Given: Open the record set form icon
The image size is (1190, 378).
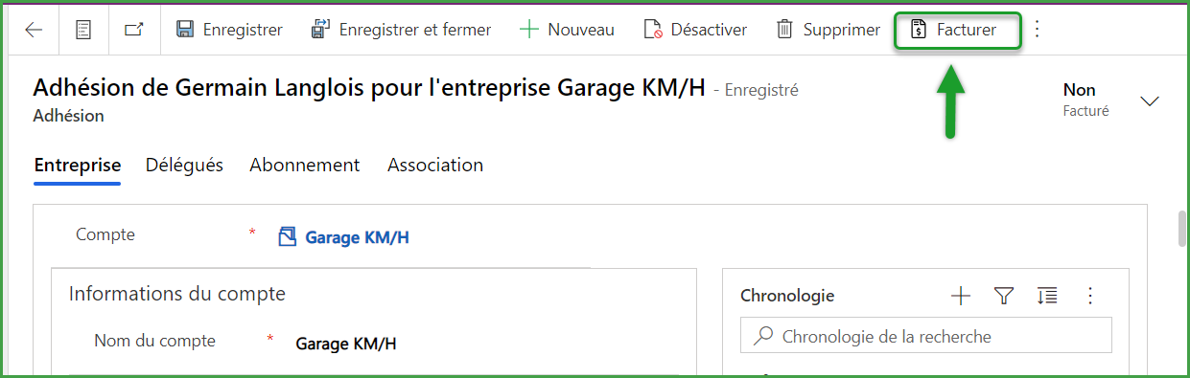Looking at the screenshot, I should click(x=84, y=30).
